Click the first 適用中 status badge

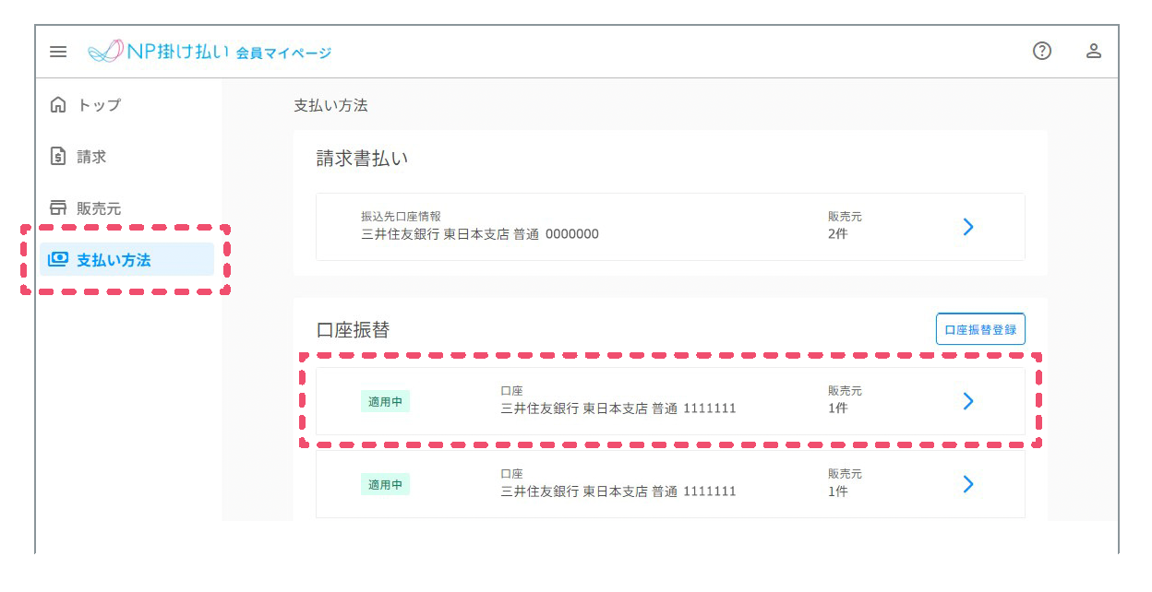pos(385,401)
